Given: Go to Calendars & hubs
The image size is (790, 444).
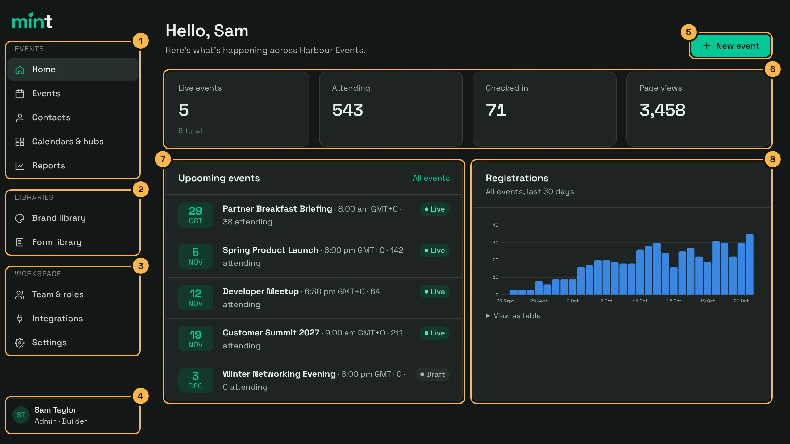Looking at the screenshot, I should click(x=73, y=142).
